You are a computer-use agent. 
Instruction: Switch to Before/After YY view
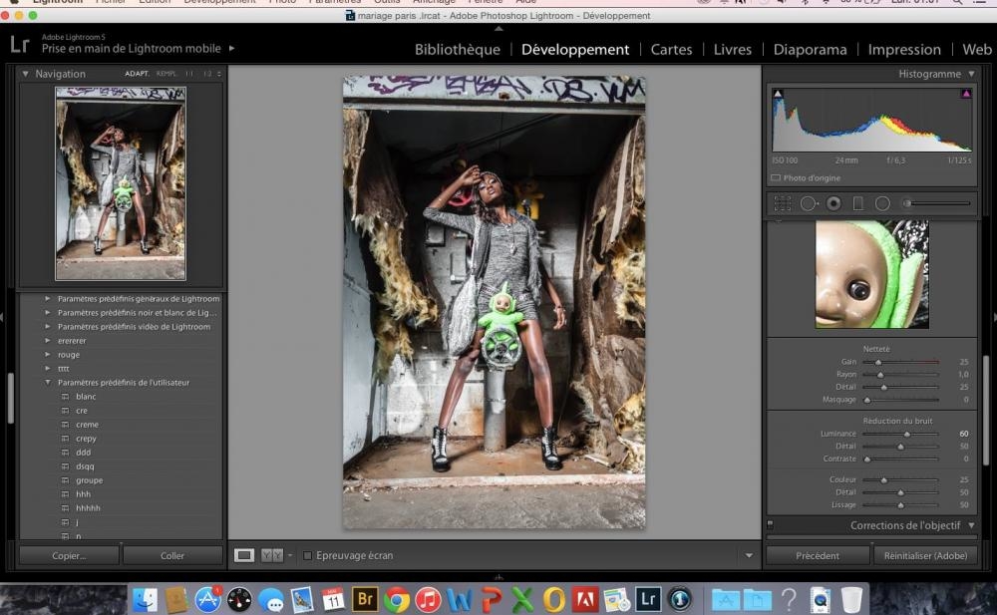[272, 555]
